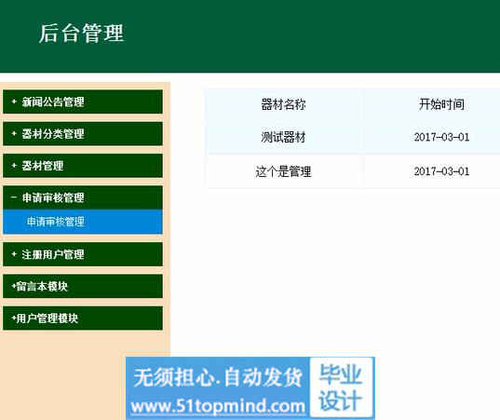Viewport: 500px width, 420px height.
Task: Expand the 注册用户管理 plus icon
Action: (14, 254)
